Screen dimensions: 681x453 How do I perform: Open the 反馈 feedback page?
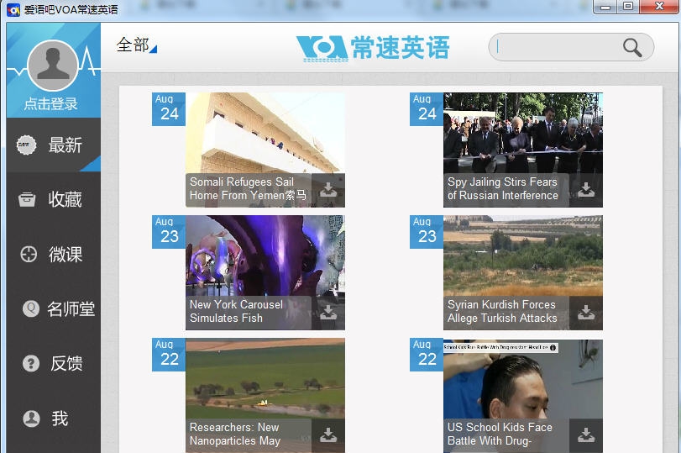click(x=54, y=363)
